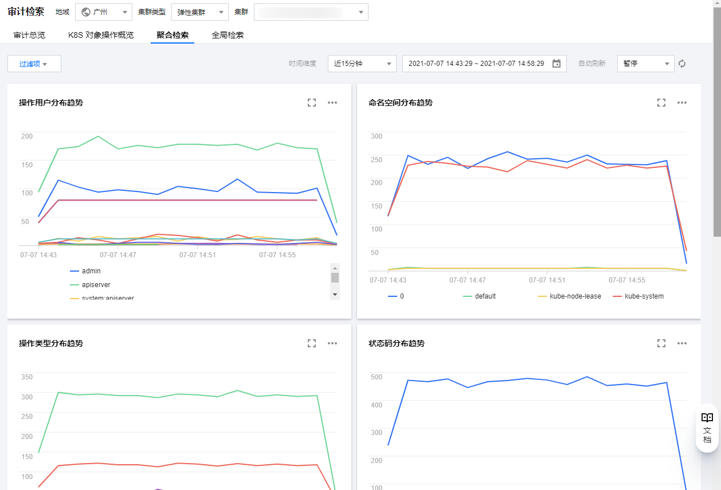Expand the 过滤项 filter dropdown

(34, 64)
